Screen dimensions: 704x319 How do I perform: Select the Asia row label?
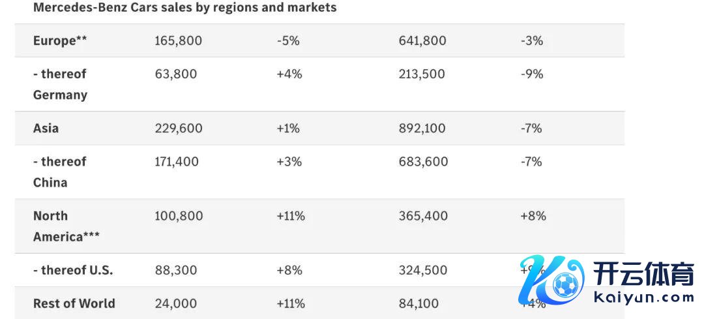(x=46, y=128)
